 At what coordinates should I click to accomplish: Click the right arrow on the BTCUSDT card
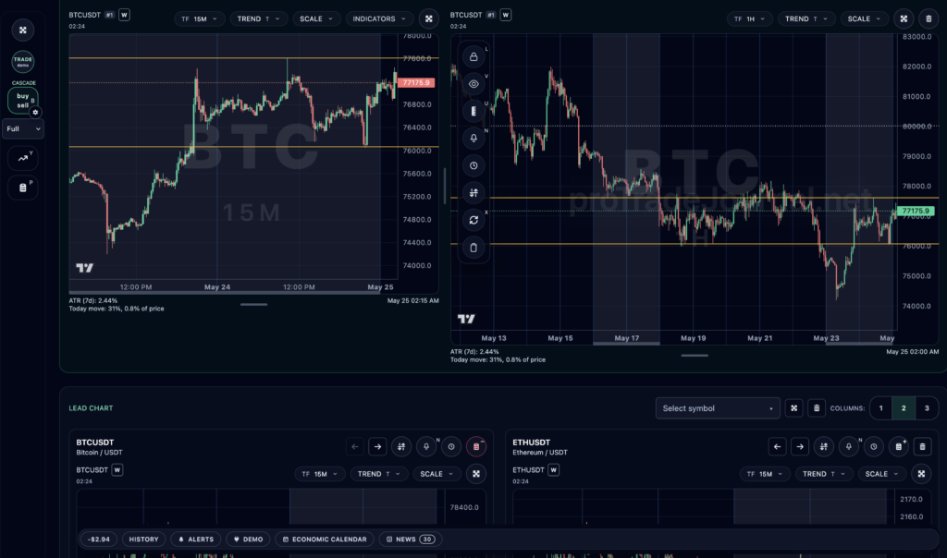[x=377, y=447]
